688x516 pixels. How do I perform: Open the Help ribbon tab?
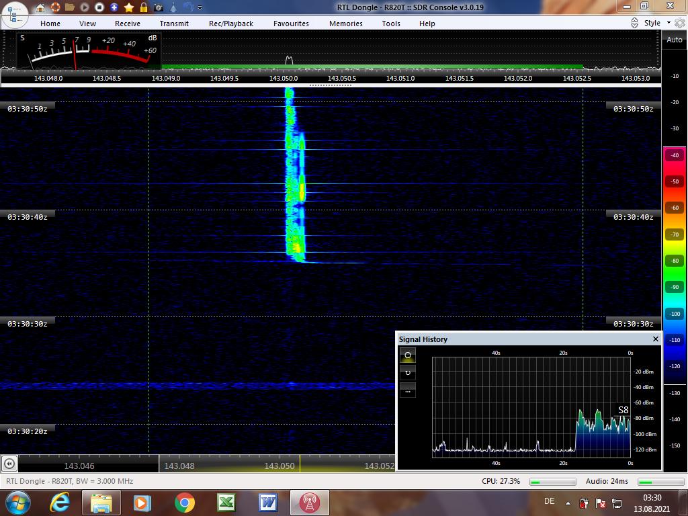pos(427,24)
